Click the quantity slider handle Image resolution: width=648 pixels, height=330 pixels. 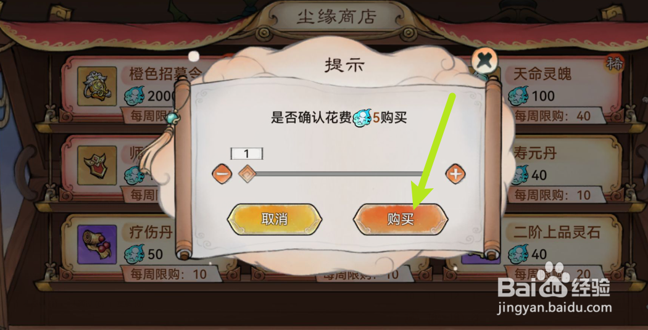click(247, 174)
